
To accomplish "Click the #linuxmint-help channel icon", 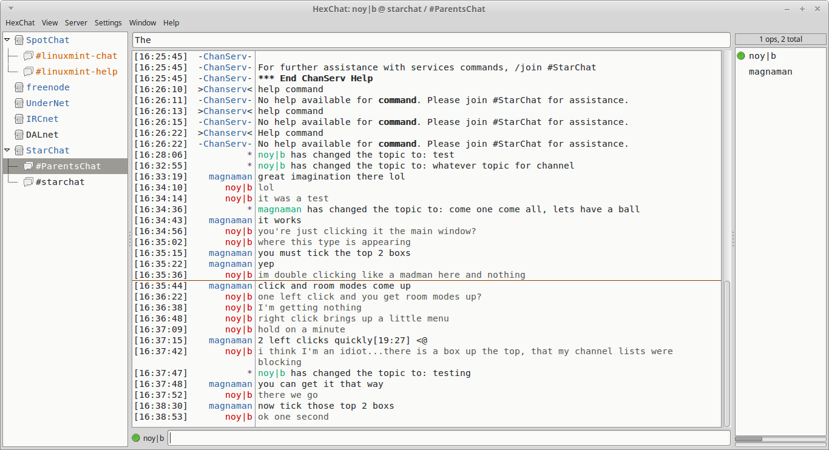I will click(28, 72).
